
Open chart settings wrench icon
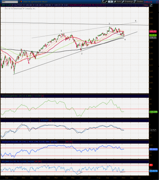106,1
